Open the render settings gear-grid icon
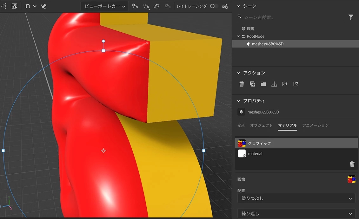 point(225,6)
